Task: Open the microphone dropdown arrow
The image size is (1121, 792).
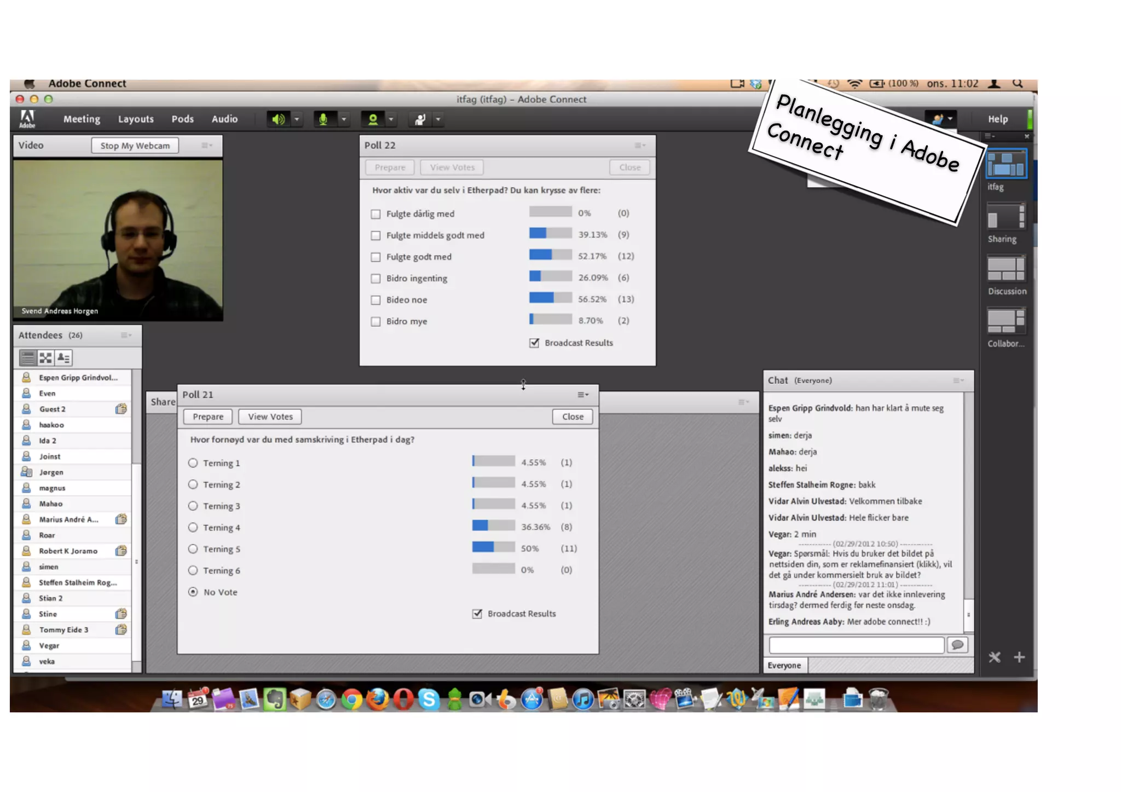Action: (344, 119)
